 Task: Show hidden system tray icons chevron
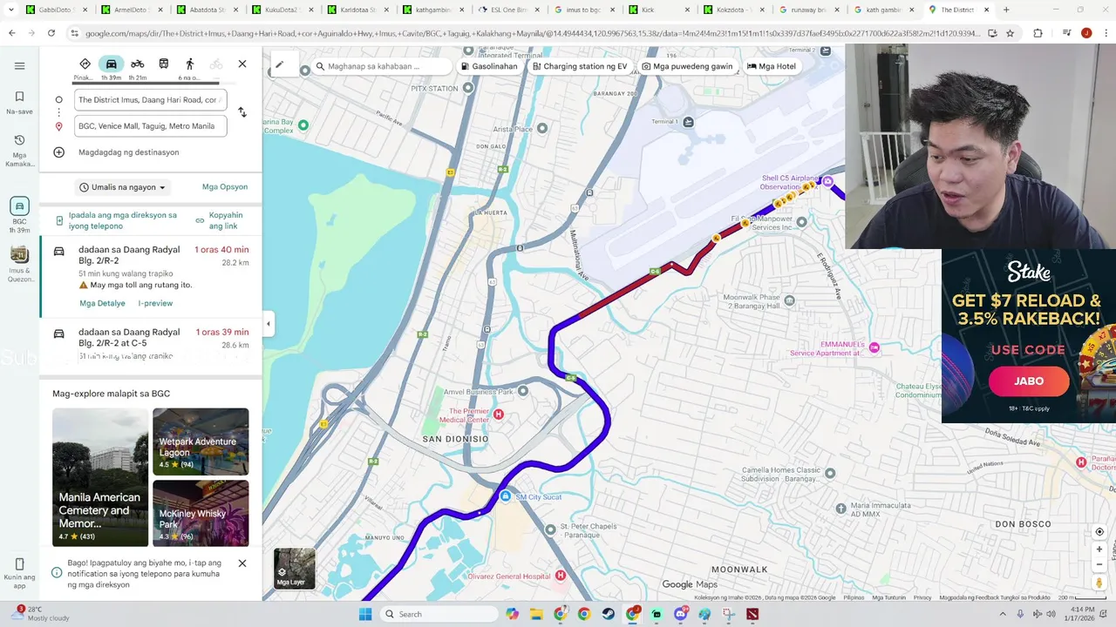[x=1002, y=614]
